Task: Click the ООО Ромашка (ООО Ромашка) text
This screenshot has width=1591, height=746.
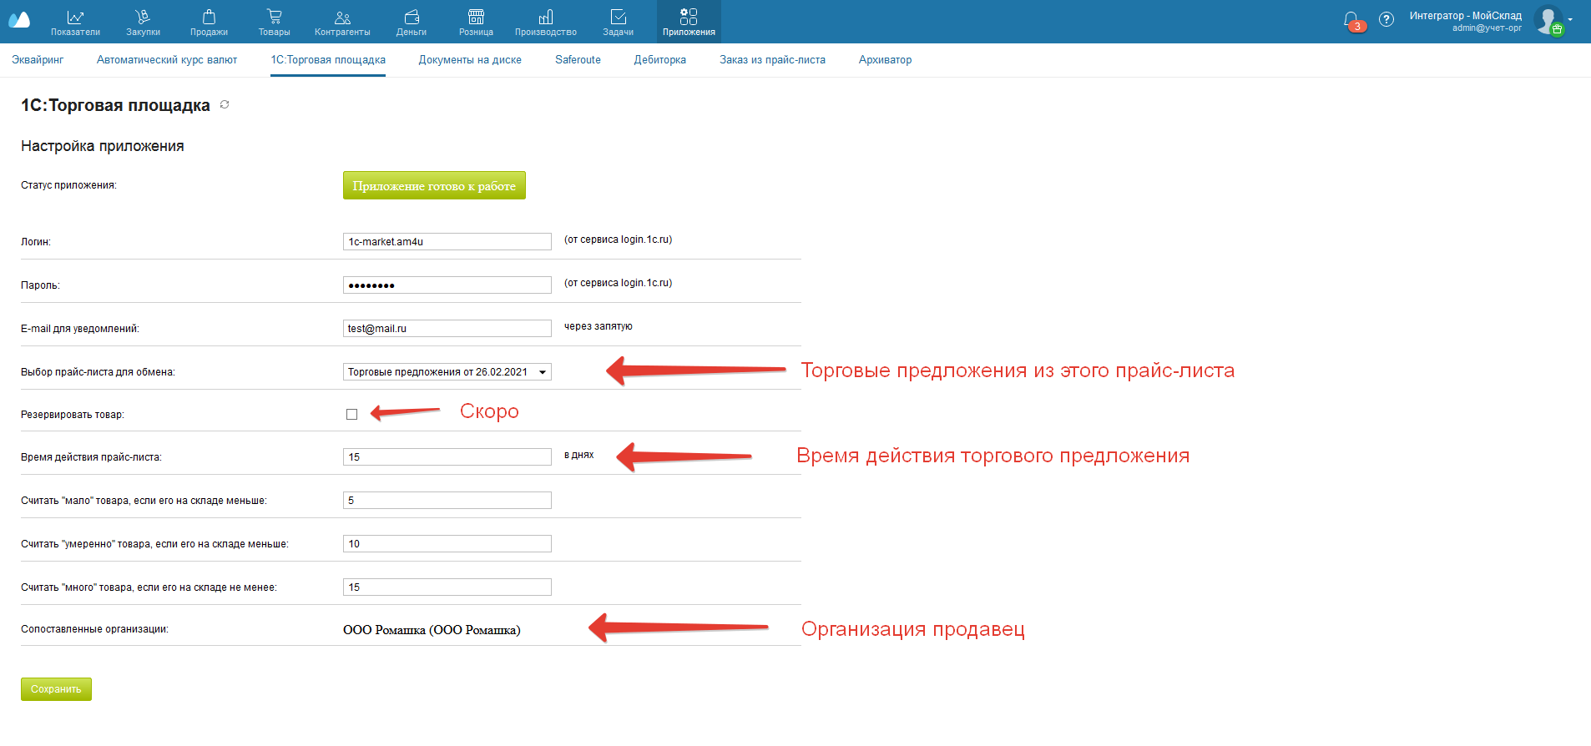Action: [x=432, y=630]
